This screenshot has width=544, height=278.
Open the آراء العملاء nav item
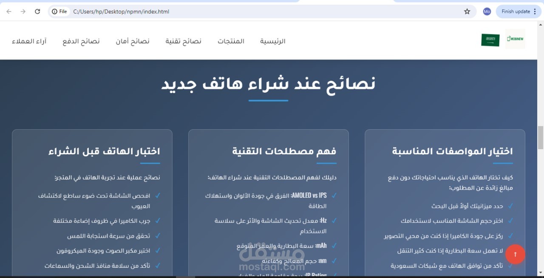pos(29,41)
